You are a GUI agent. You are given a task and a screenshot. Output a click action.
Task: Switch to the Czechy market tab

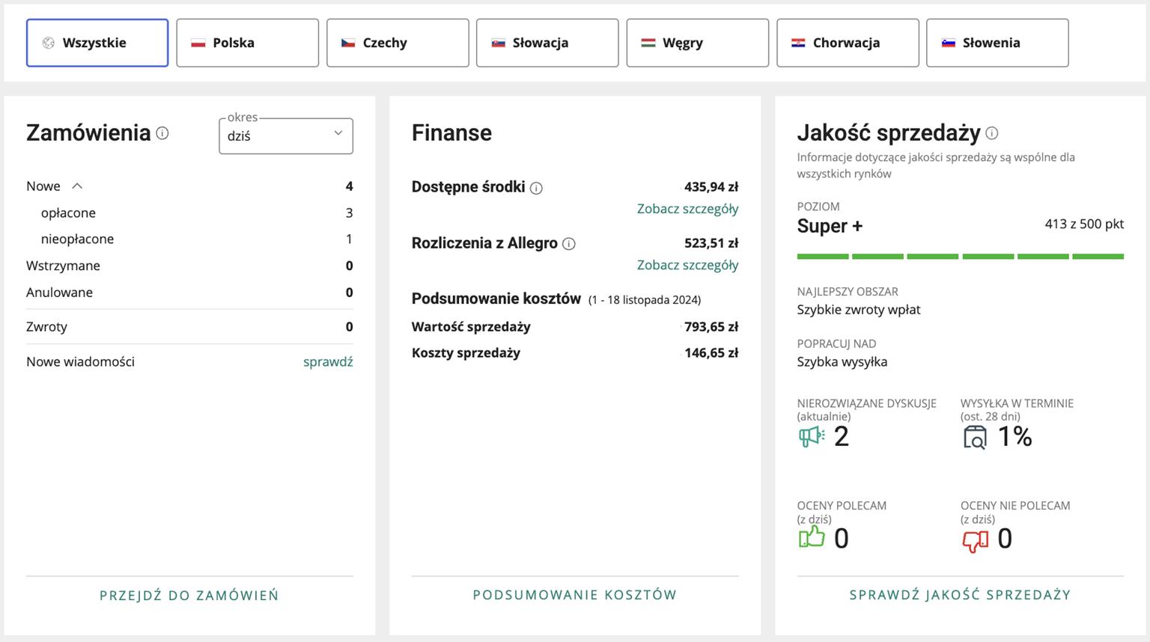point(398,43)
